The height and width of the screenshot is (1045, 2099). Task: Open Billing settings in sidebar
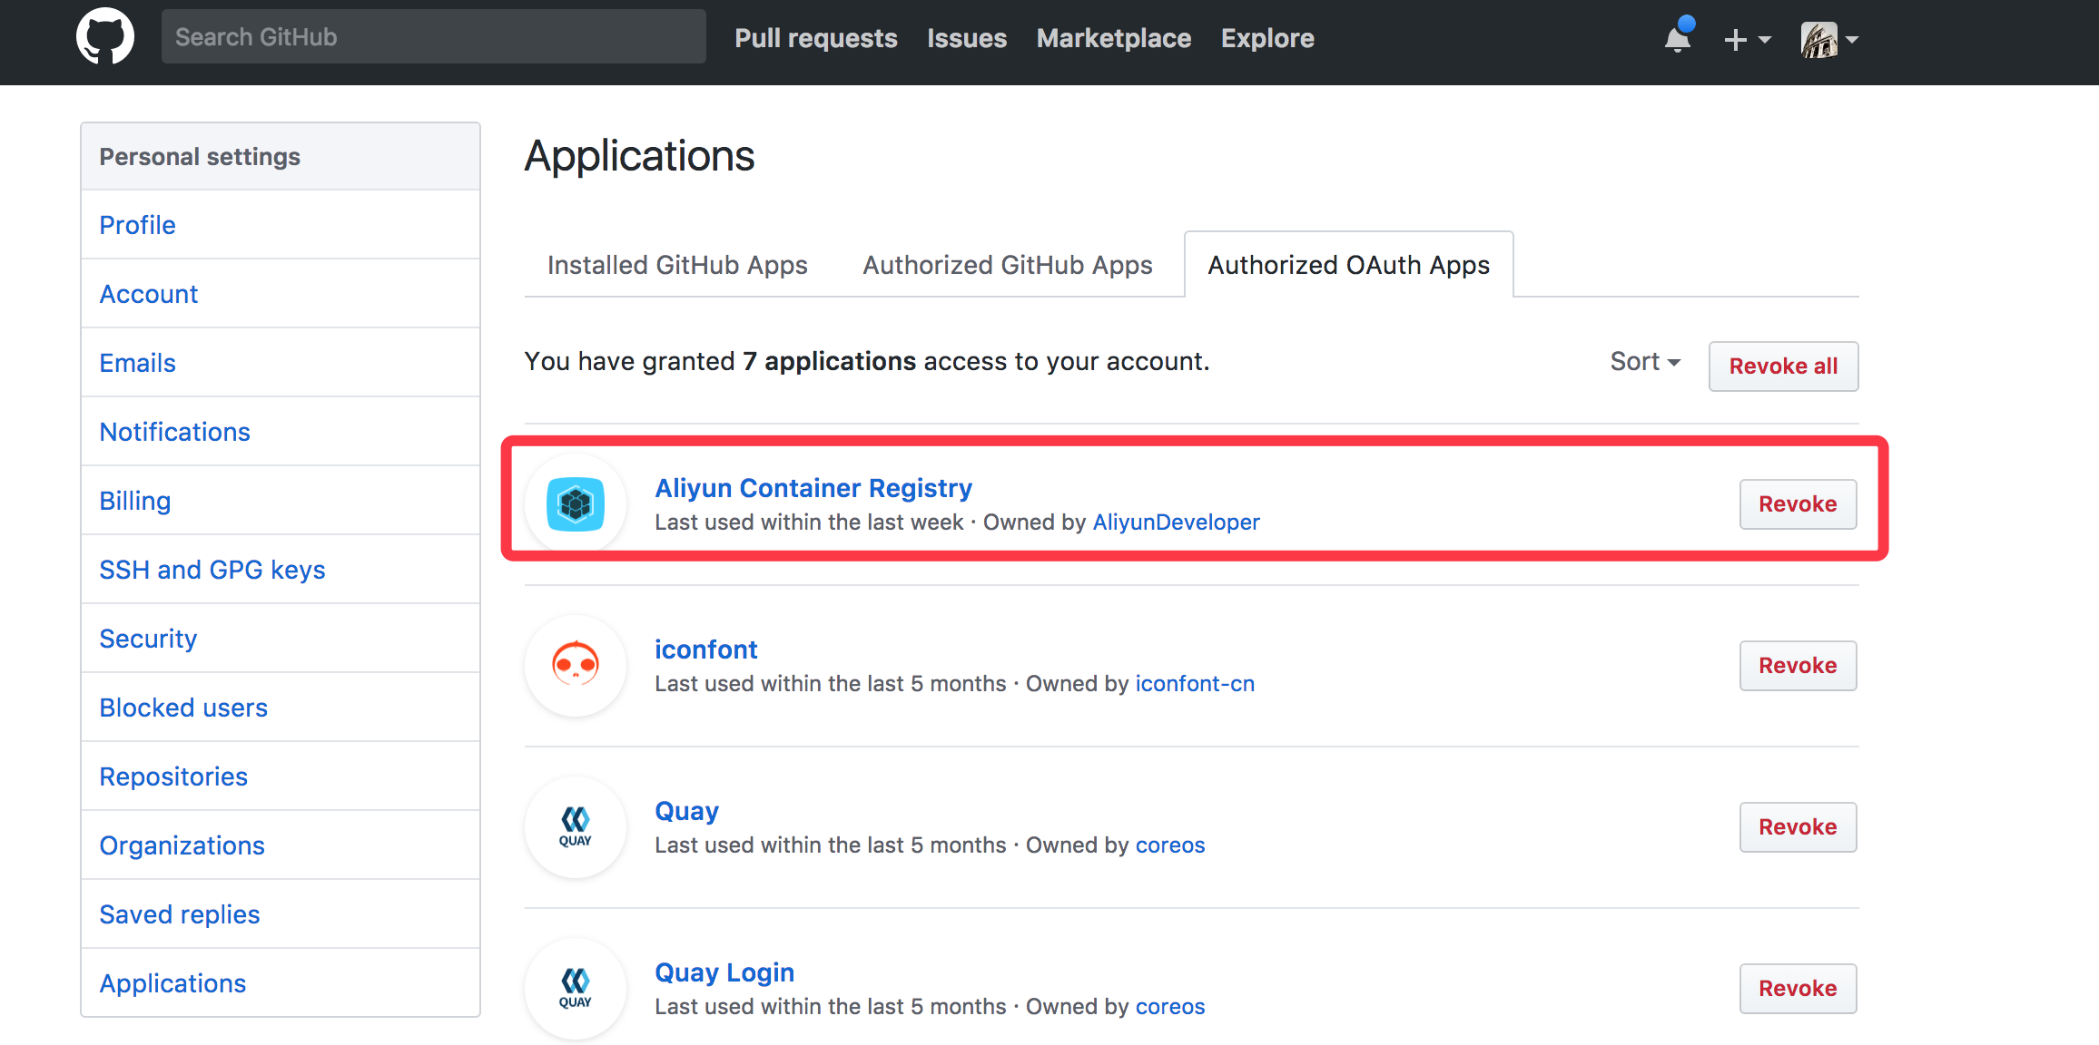(281, 501)
